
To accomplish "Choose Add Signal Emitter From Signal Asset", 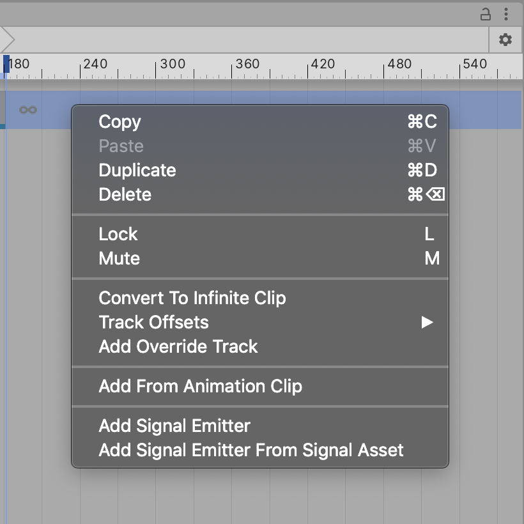I will pos(251,451).
